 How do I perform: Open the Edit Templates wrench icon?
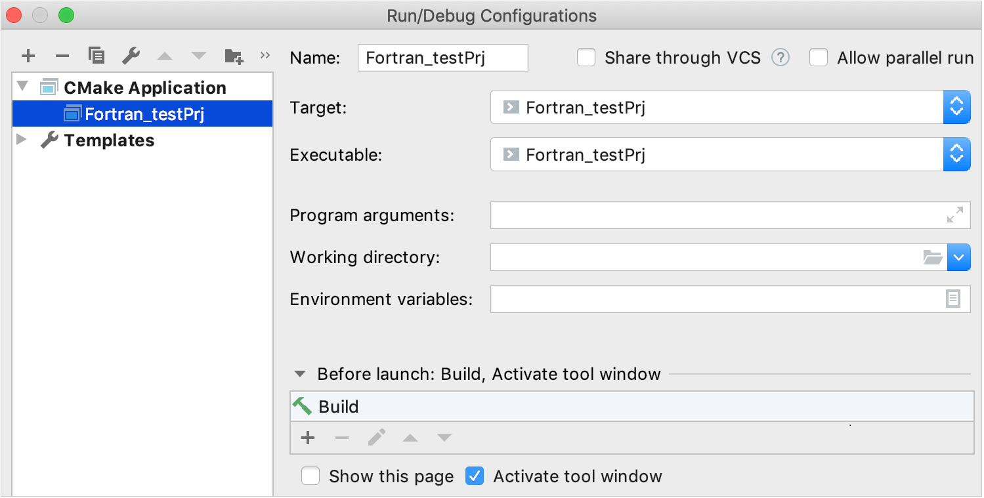(x=131, y=56)
